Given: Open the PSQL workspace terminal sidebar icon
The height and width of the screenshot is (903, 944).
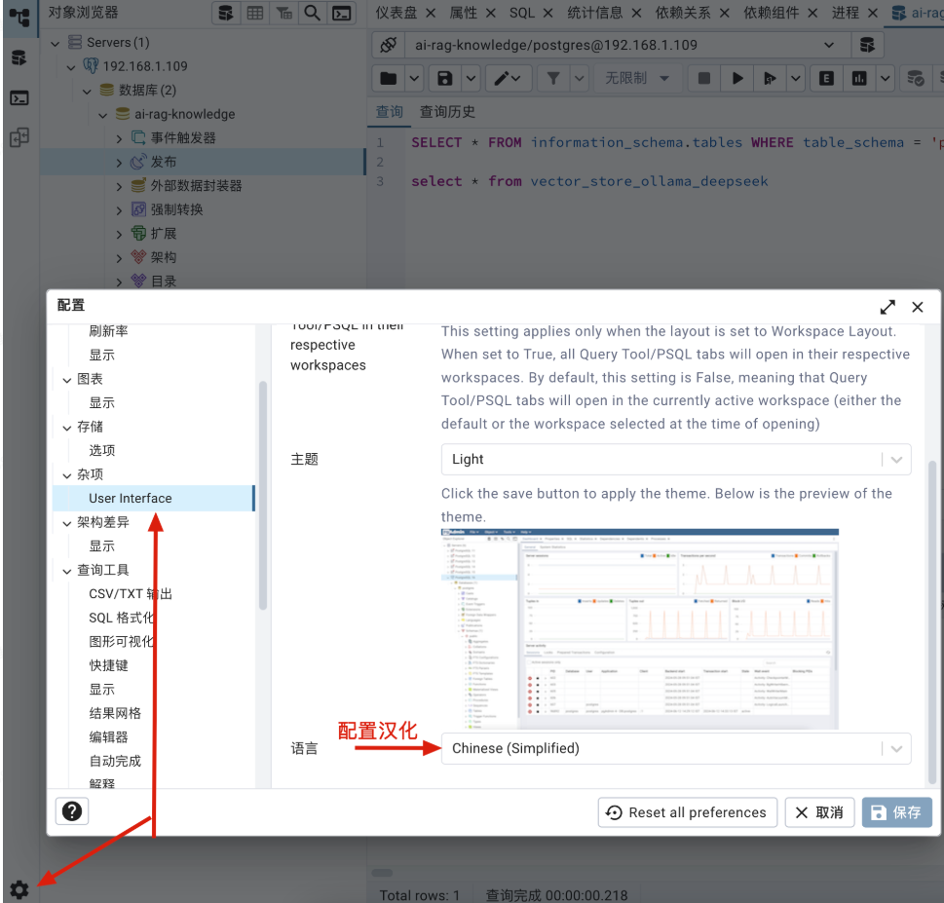Looking at the screenshot, I should [x=19, y=97].
